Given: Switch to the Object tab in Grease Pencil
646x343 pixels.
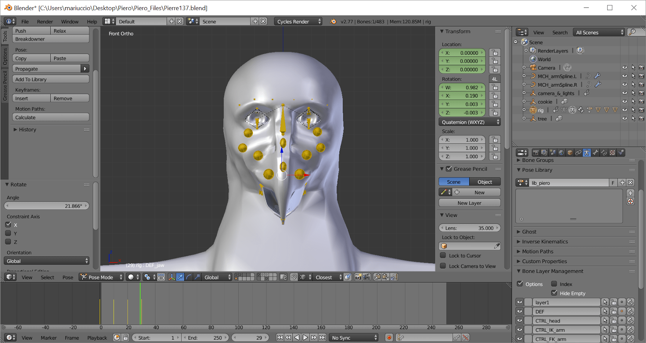Looking at the screenshot, I should pos(485,182).
